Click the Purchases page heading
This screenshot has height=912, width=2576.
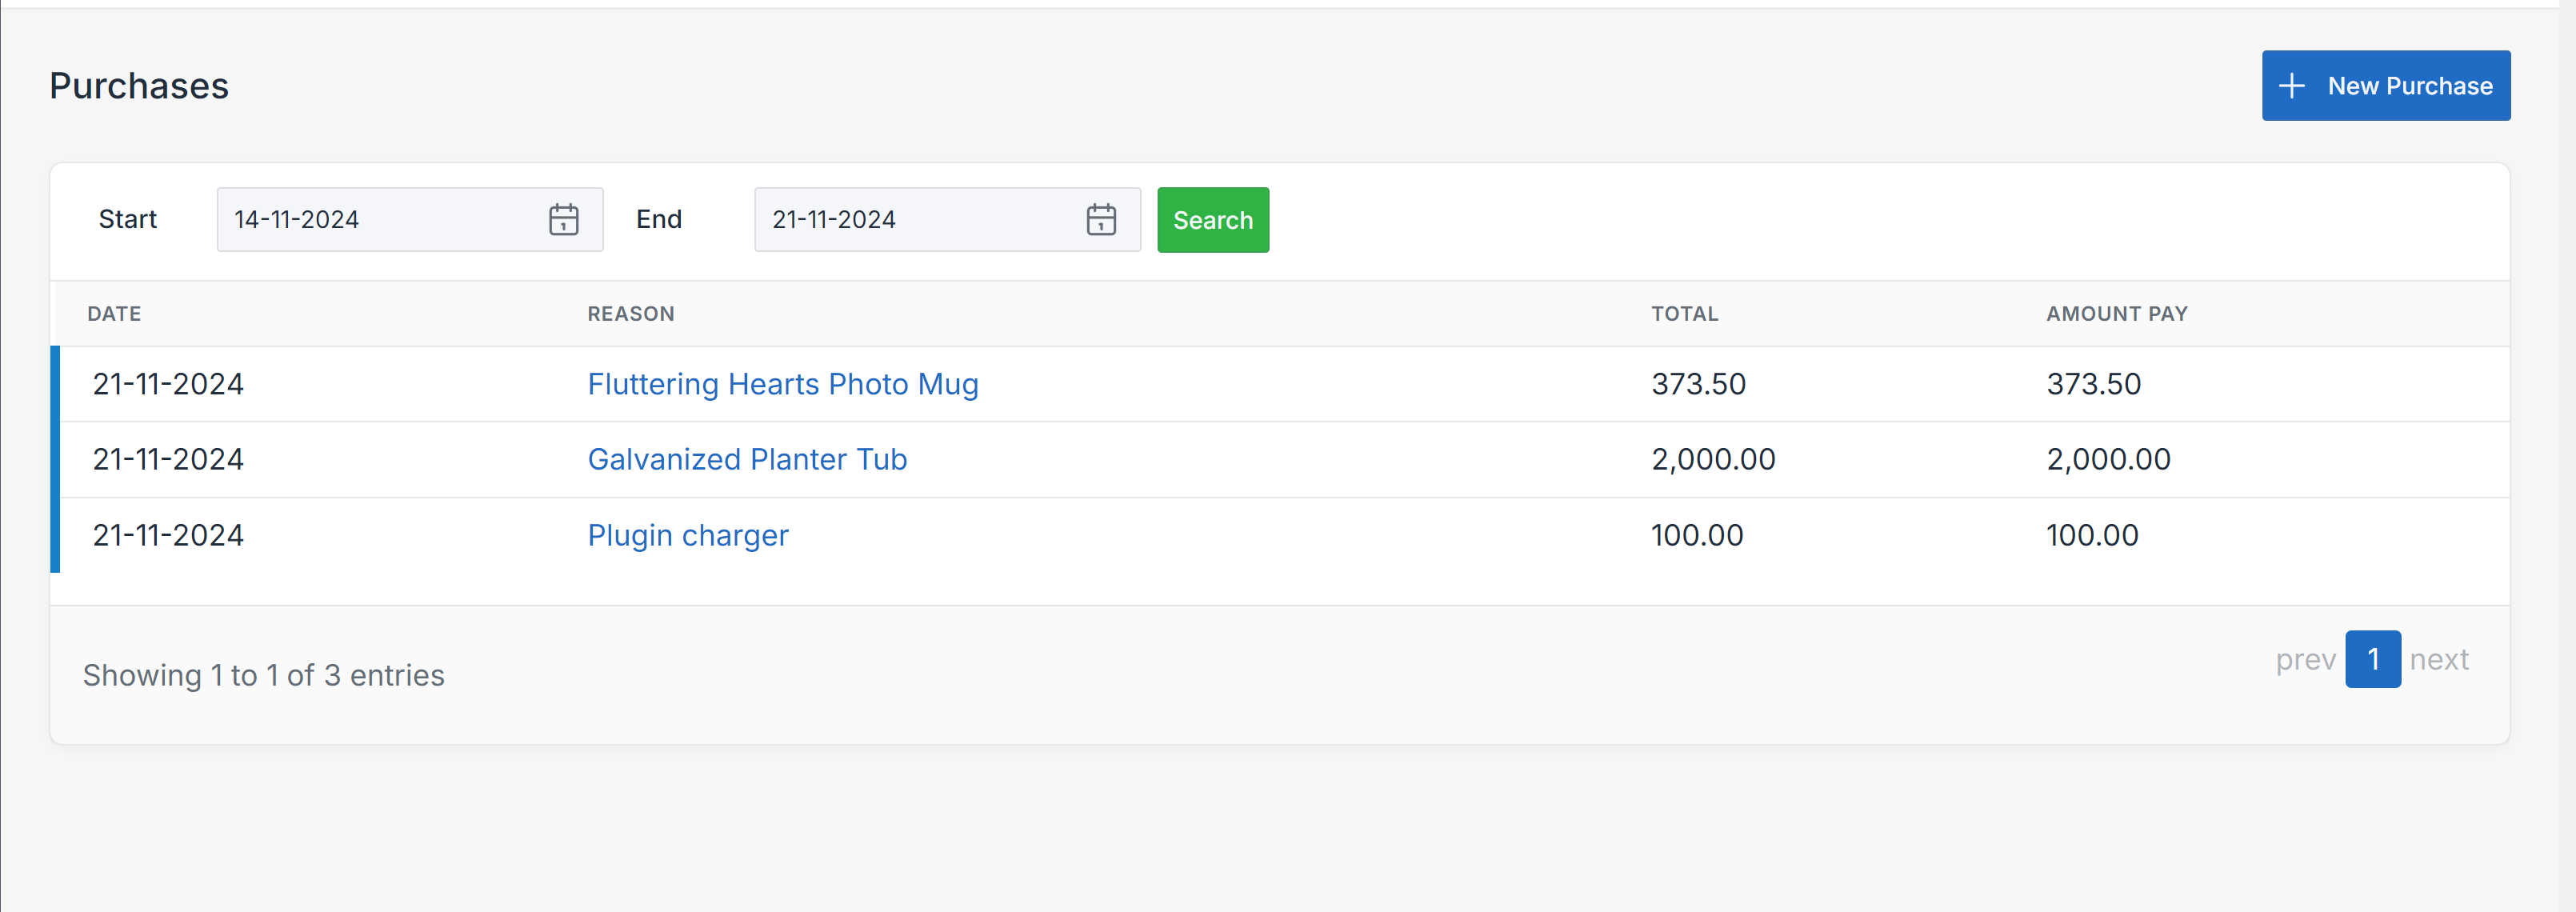click(139, 86)
